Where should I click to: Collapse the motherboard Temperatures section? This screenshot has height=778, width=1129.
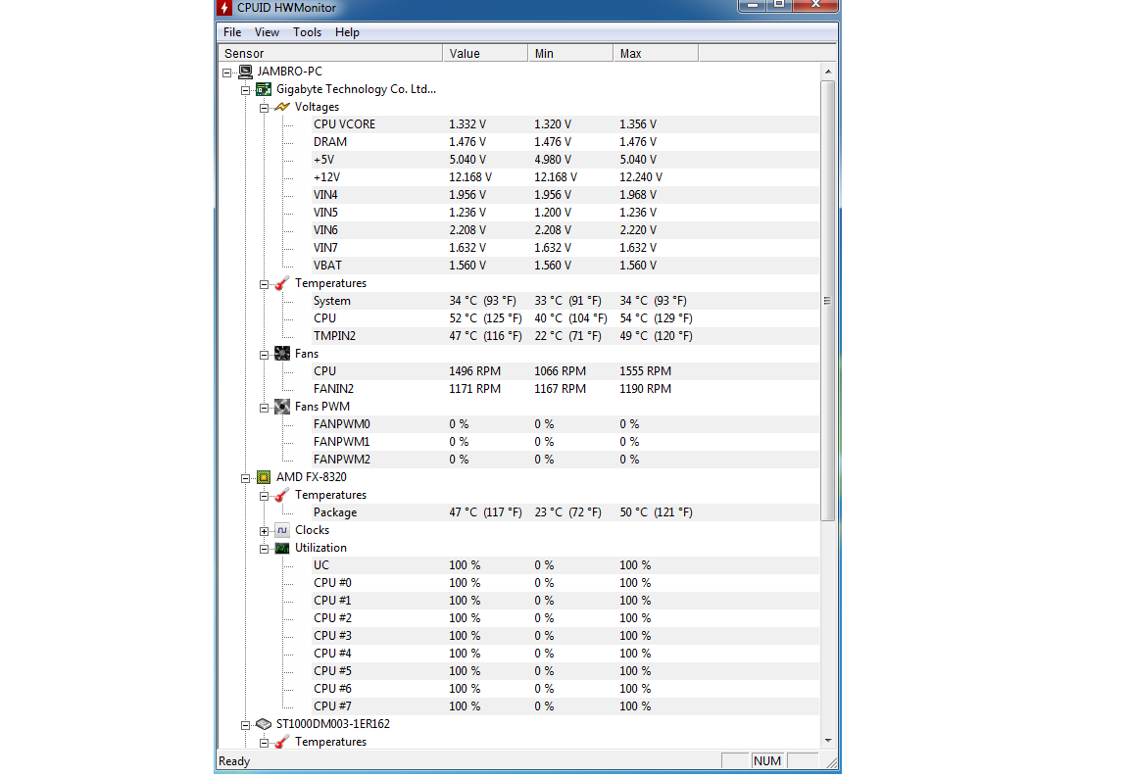(x=265, y=284)
